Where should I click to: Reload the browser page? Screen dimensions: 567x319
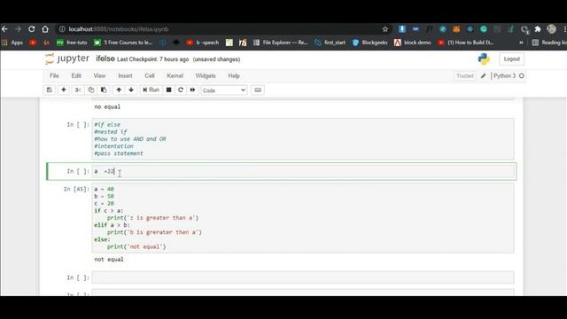[x=32, y=29]
